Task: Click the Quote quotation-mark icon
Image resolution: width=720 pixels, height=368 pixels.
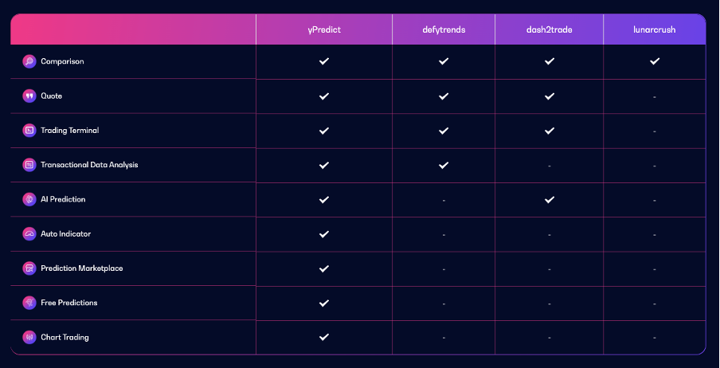Action: [29, 96]
